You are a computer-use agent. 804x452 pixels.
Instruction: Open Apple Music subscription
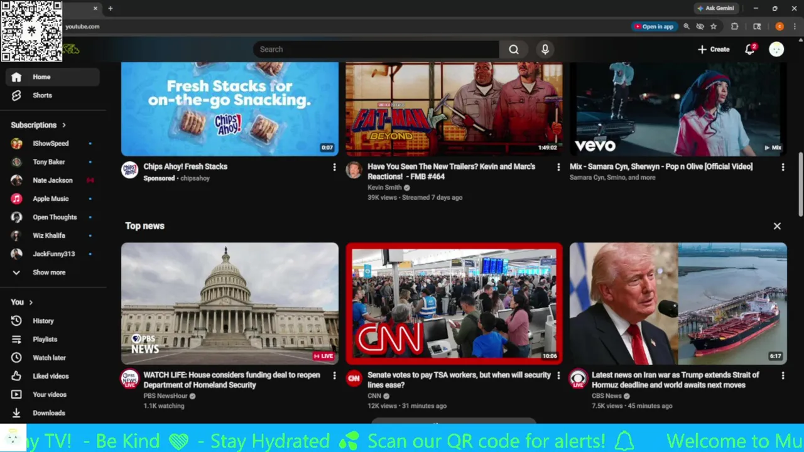coord(53,199)
